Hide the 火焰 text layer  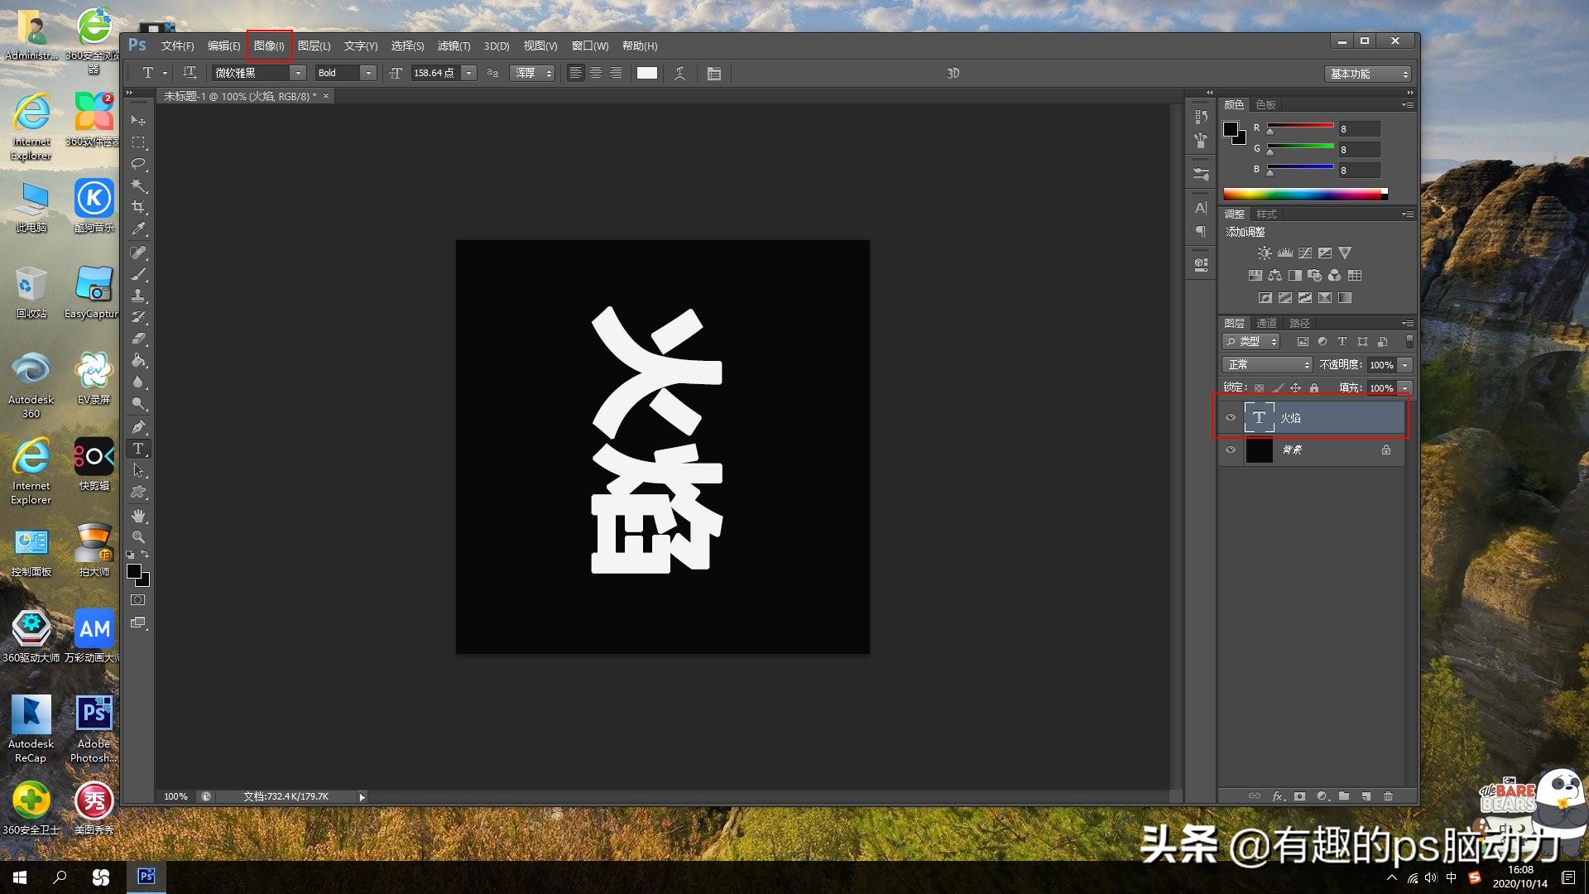1231,418
